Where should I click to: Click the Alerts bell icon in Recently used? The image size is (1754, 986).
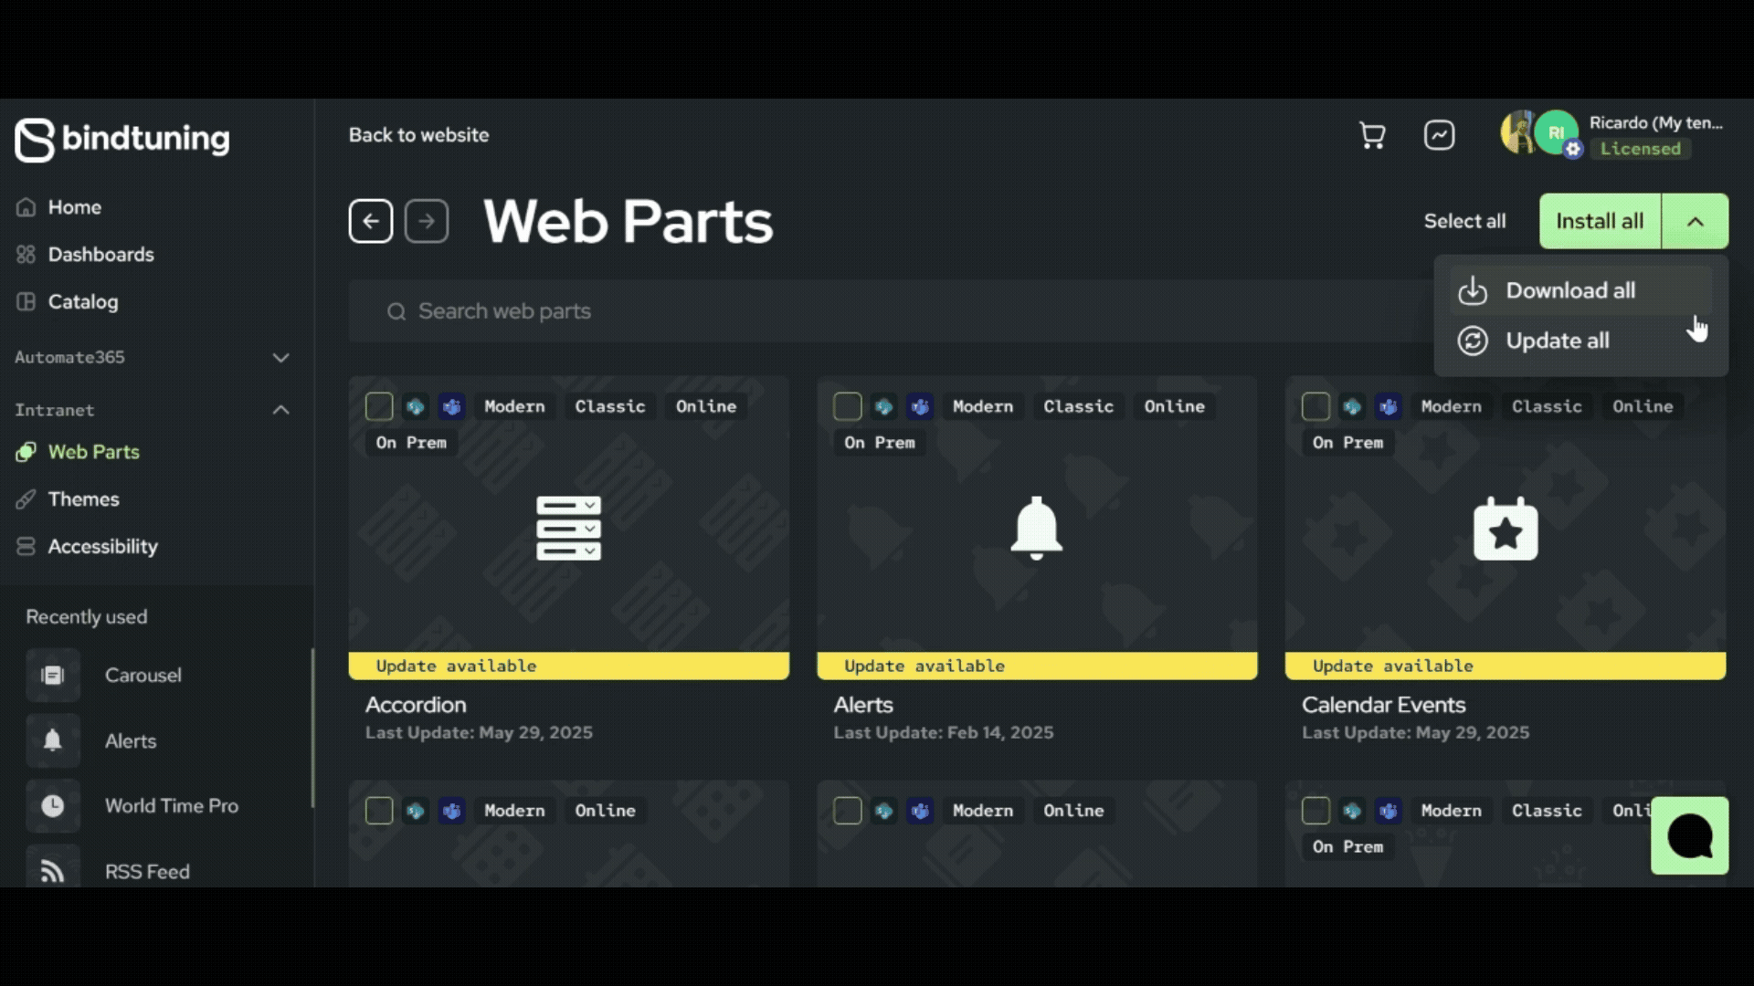53,740
